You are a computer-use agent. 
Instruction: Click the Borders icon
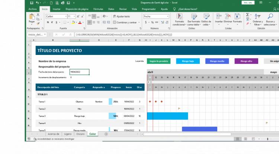coord(65,22)
